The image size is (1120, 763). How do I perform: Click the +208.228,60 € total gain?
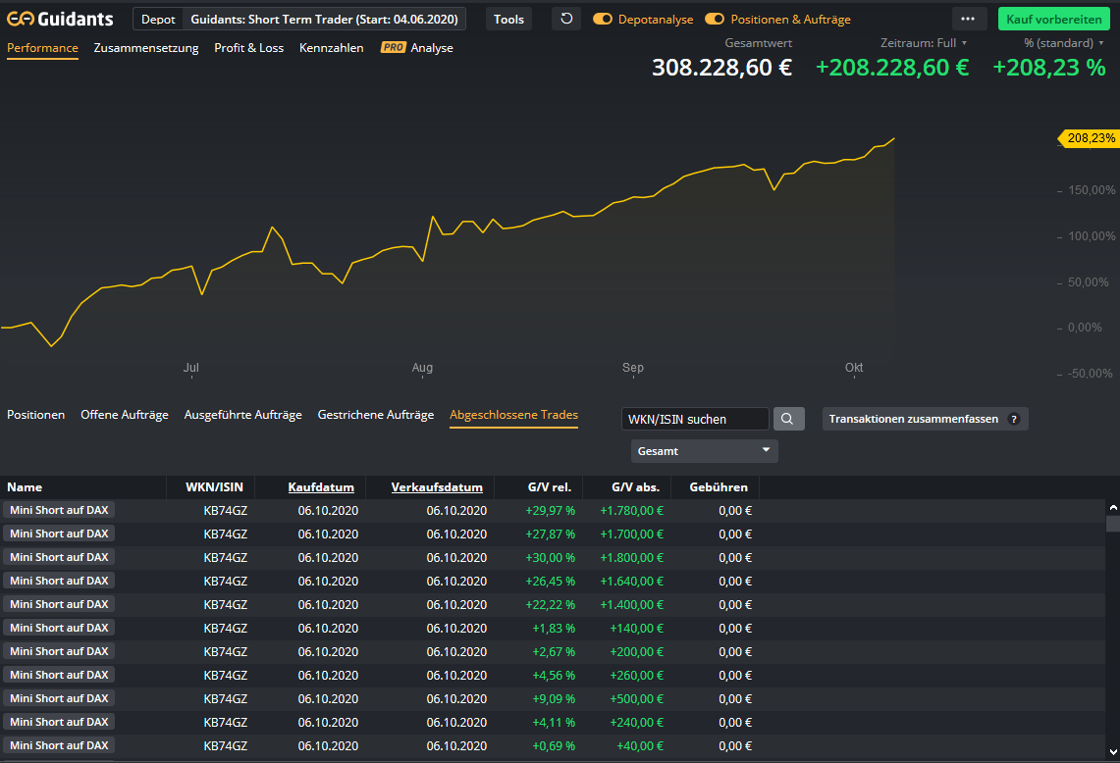click(892, 67)
